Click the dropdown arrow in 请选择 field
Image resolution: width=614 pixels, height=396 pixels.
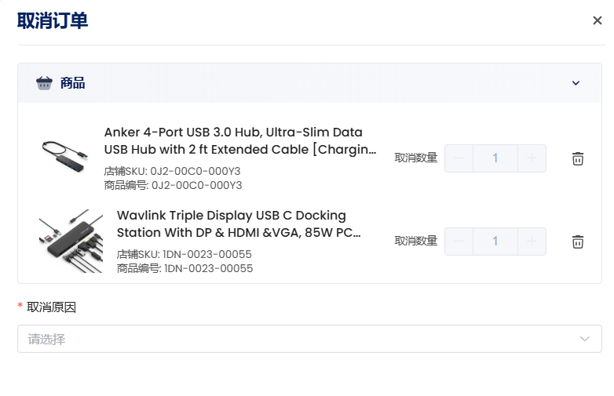(x=584, y=339)
